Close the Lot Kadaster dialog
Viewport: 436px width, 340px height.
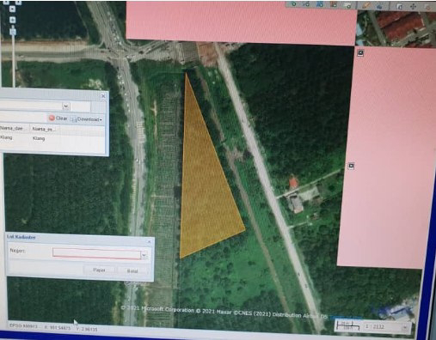(x=149, y=242)
